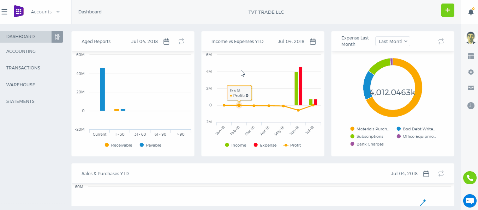Click the green plus add button
This screenshot has height=210, width=478.
[x=448, y=10]
